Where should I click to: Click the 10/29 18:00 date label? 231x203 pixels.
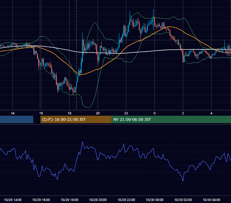[x=69, y=200]
